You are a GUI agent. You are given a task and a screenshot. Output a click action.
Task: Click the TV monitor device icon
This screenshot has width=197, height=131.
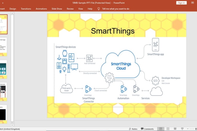[74, 67]
